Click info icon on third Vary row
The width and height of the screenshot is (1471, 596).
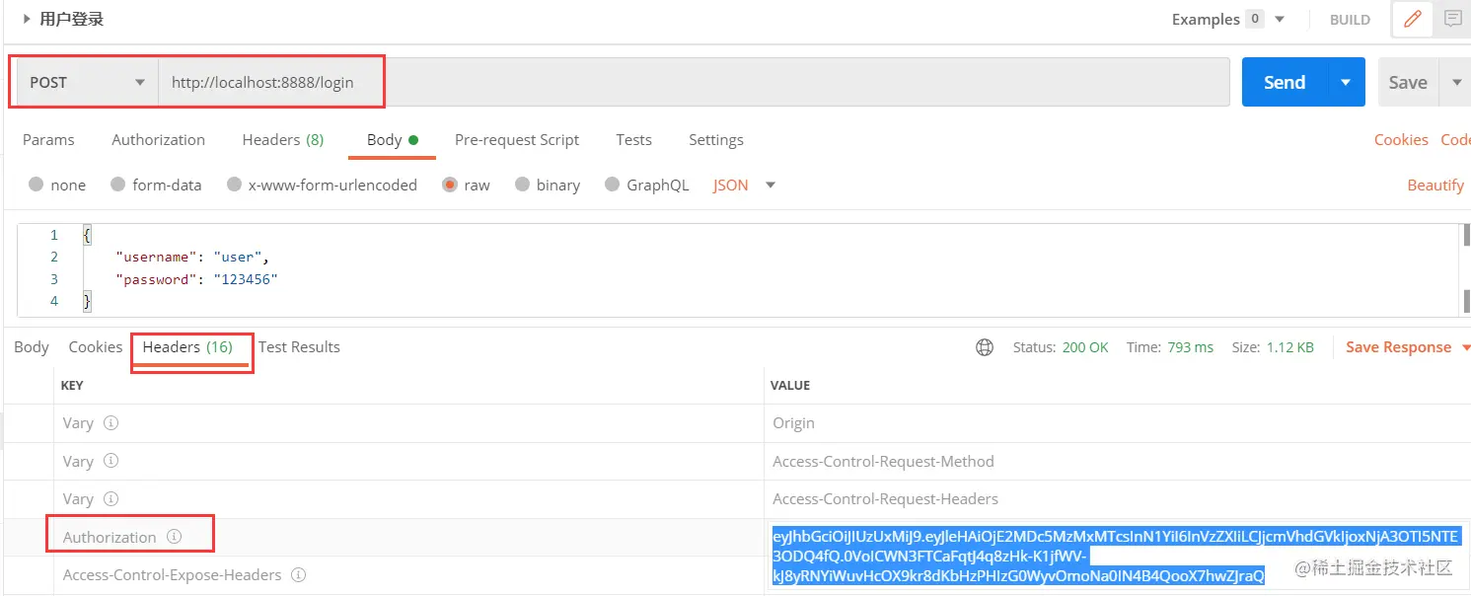click(x=111, y=498)
